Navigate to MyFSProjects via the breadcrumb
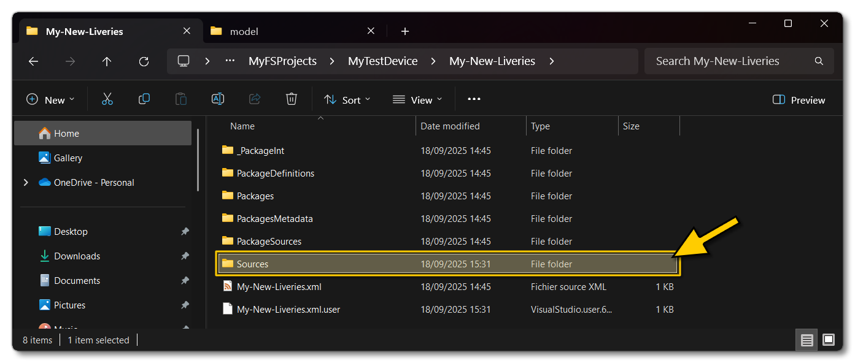The height and width of the screenshot is (363, 855). click(x=282, y=61)
